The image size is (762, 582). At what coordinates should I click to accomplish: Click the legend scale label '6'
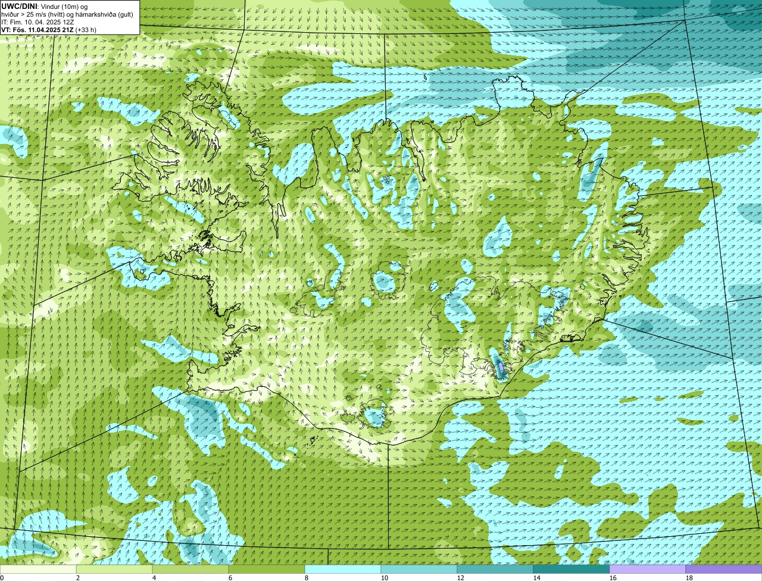[230, 578]
